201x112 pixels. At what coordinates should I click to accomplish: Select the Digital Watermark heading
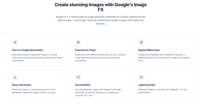(x=149, y=50)
